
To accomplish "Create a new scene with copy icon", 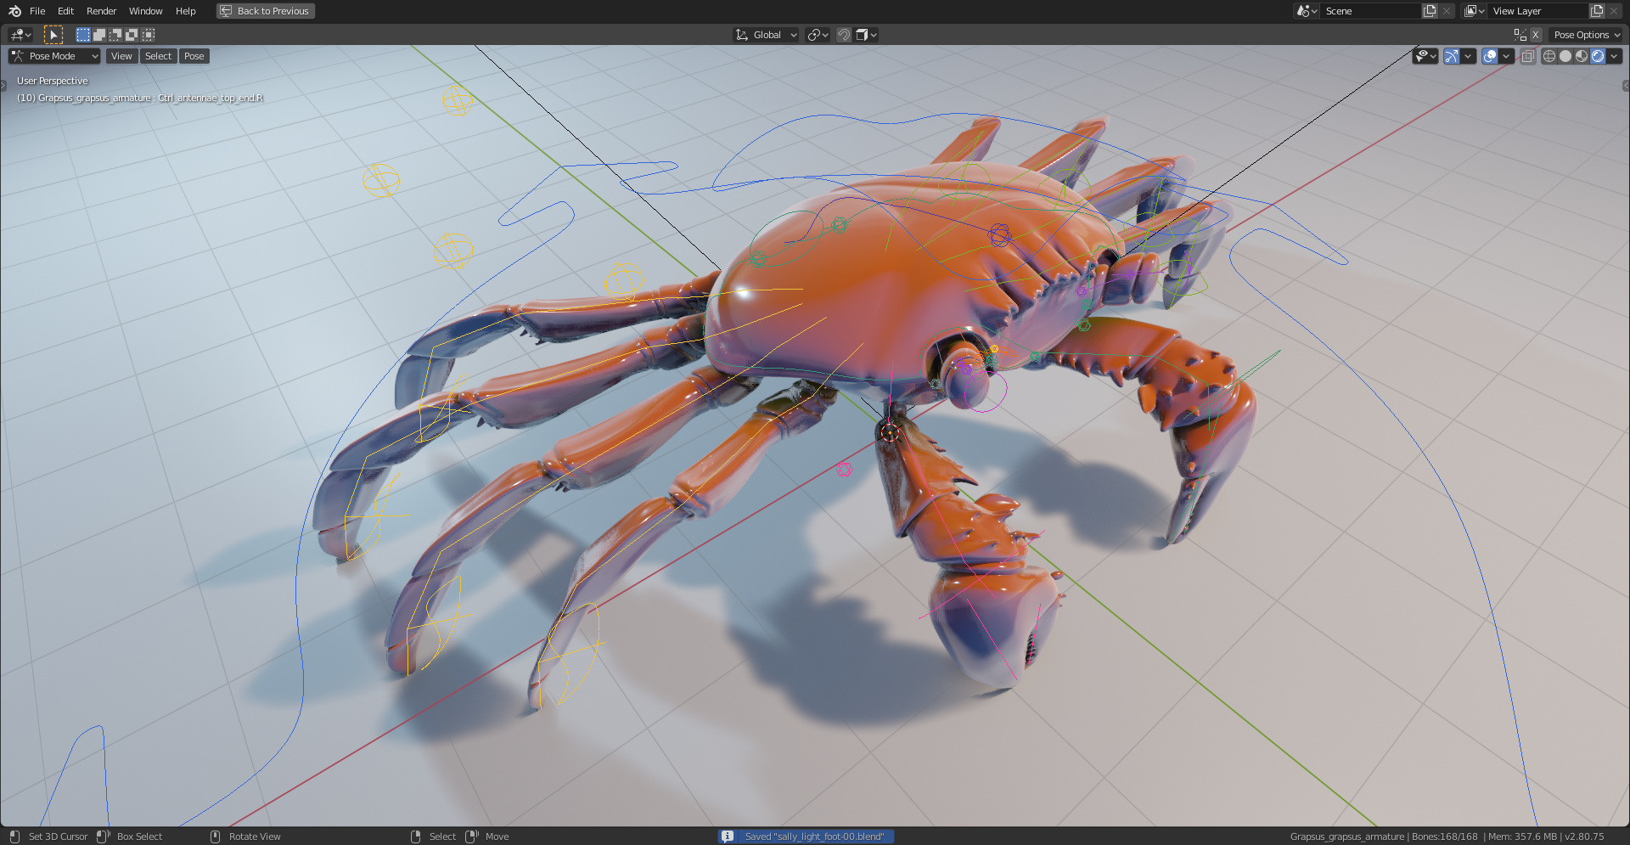I will [1430, 11].
